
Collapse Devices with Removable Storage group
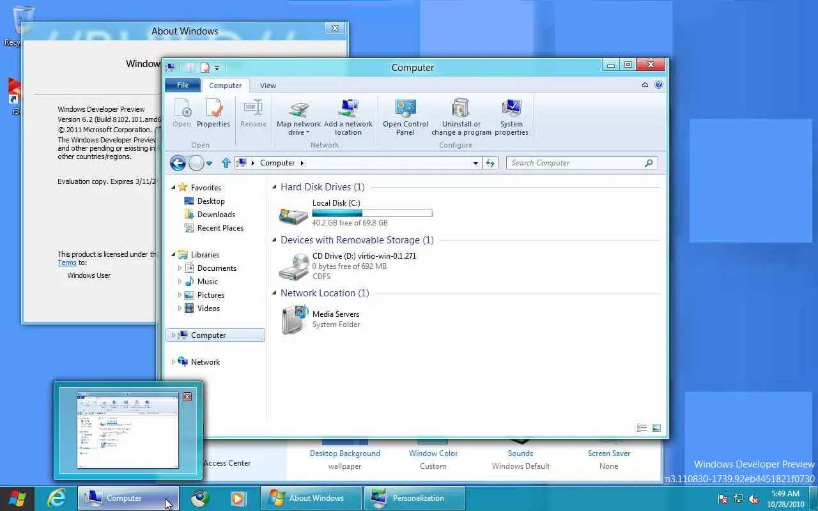[x=275, y=240]
